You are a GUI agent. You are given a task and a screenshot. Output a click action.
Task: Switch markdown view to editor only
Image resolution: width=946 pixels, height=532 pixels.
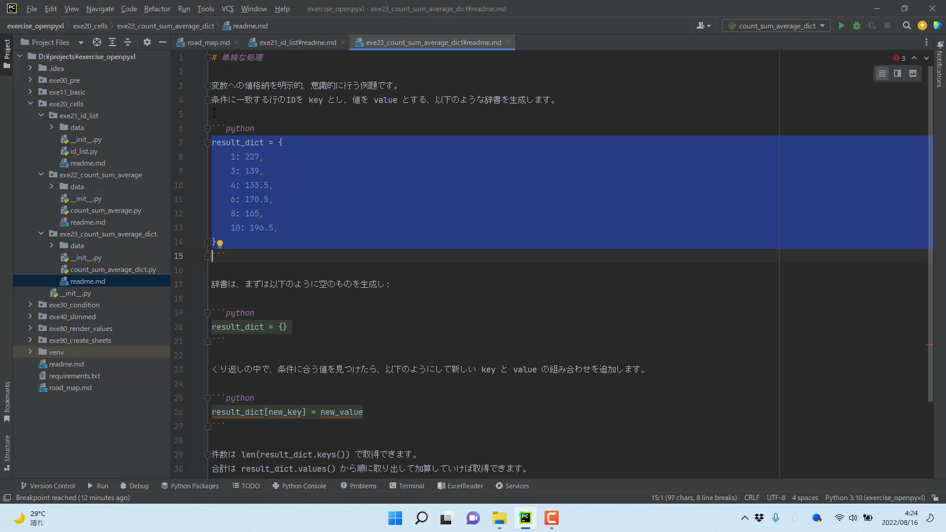pyautogui.click(x=882, y=73)
